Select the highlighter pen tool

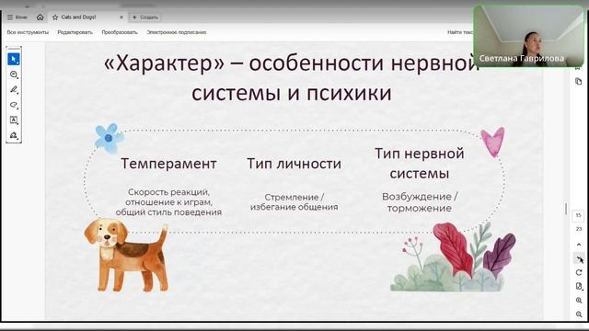click(x=14, y=90)
